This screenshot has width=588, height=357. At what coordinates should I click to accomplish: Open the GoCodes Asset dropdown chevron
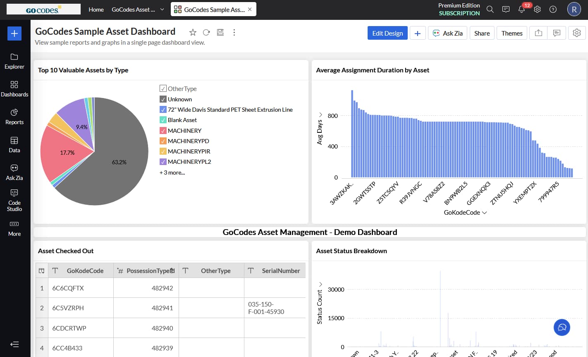161,10
